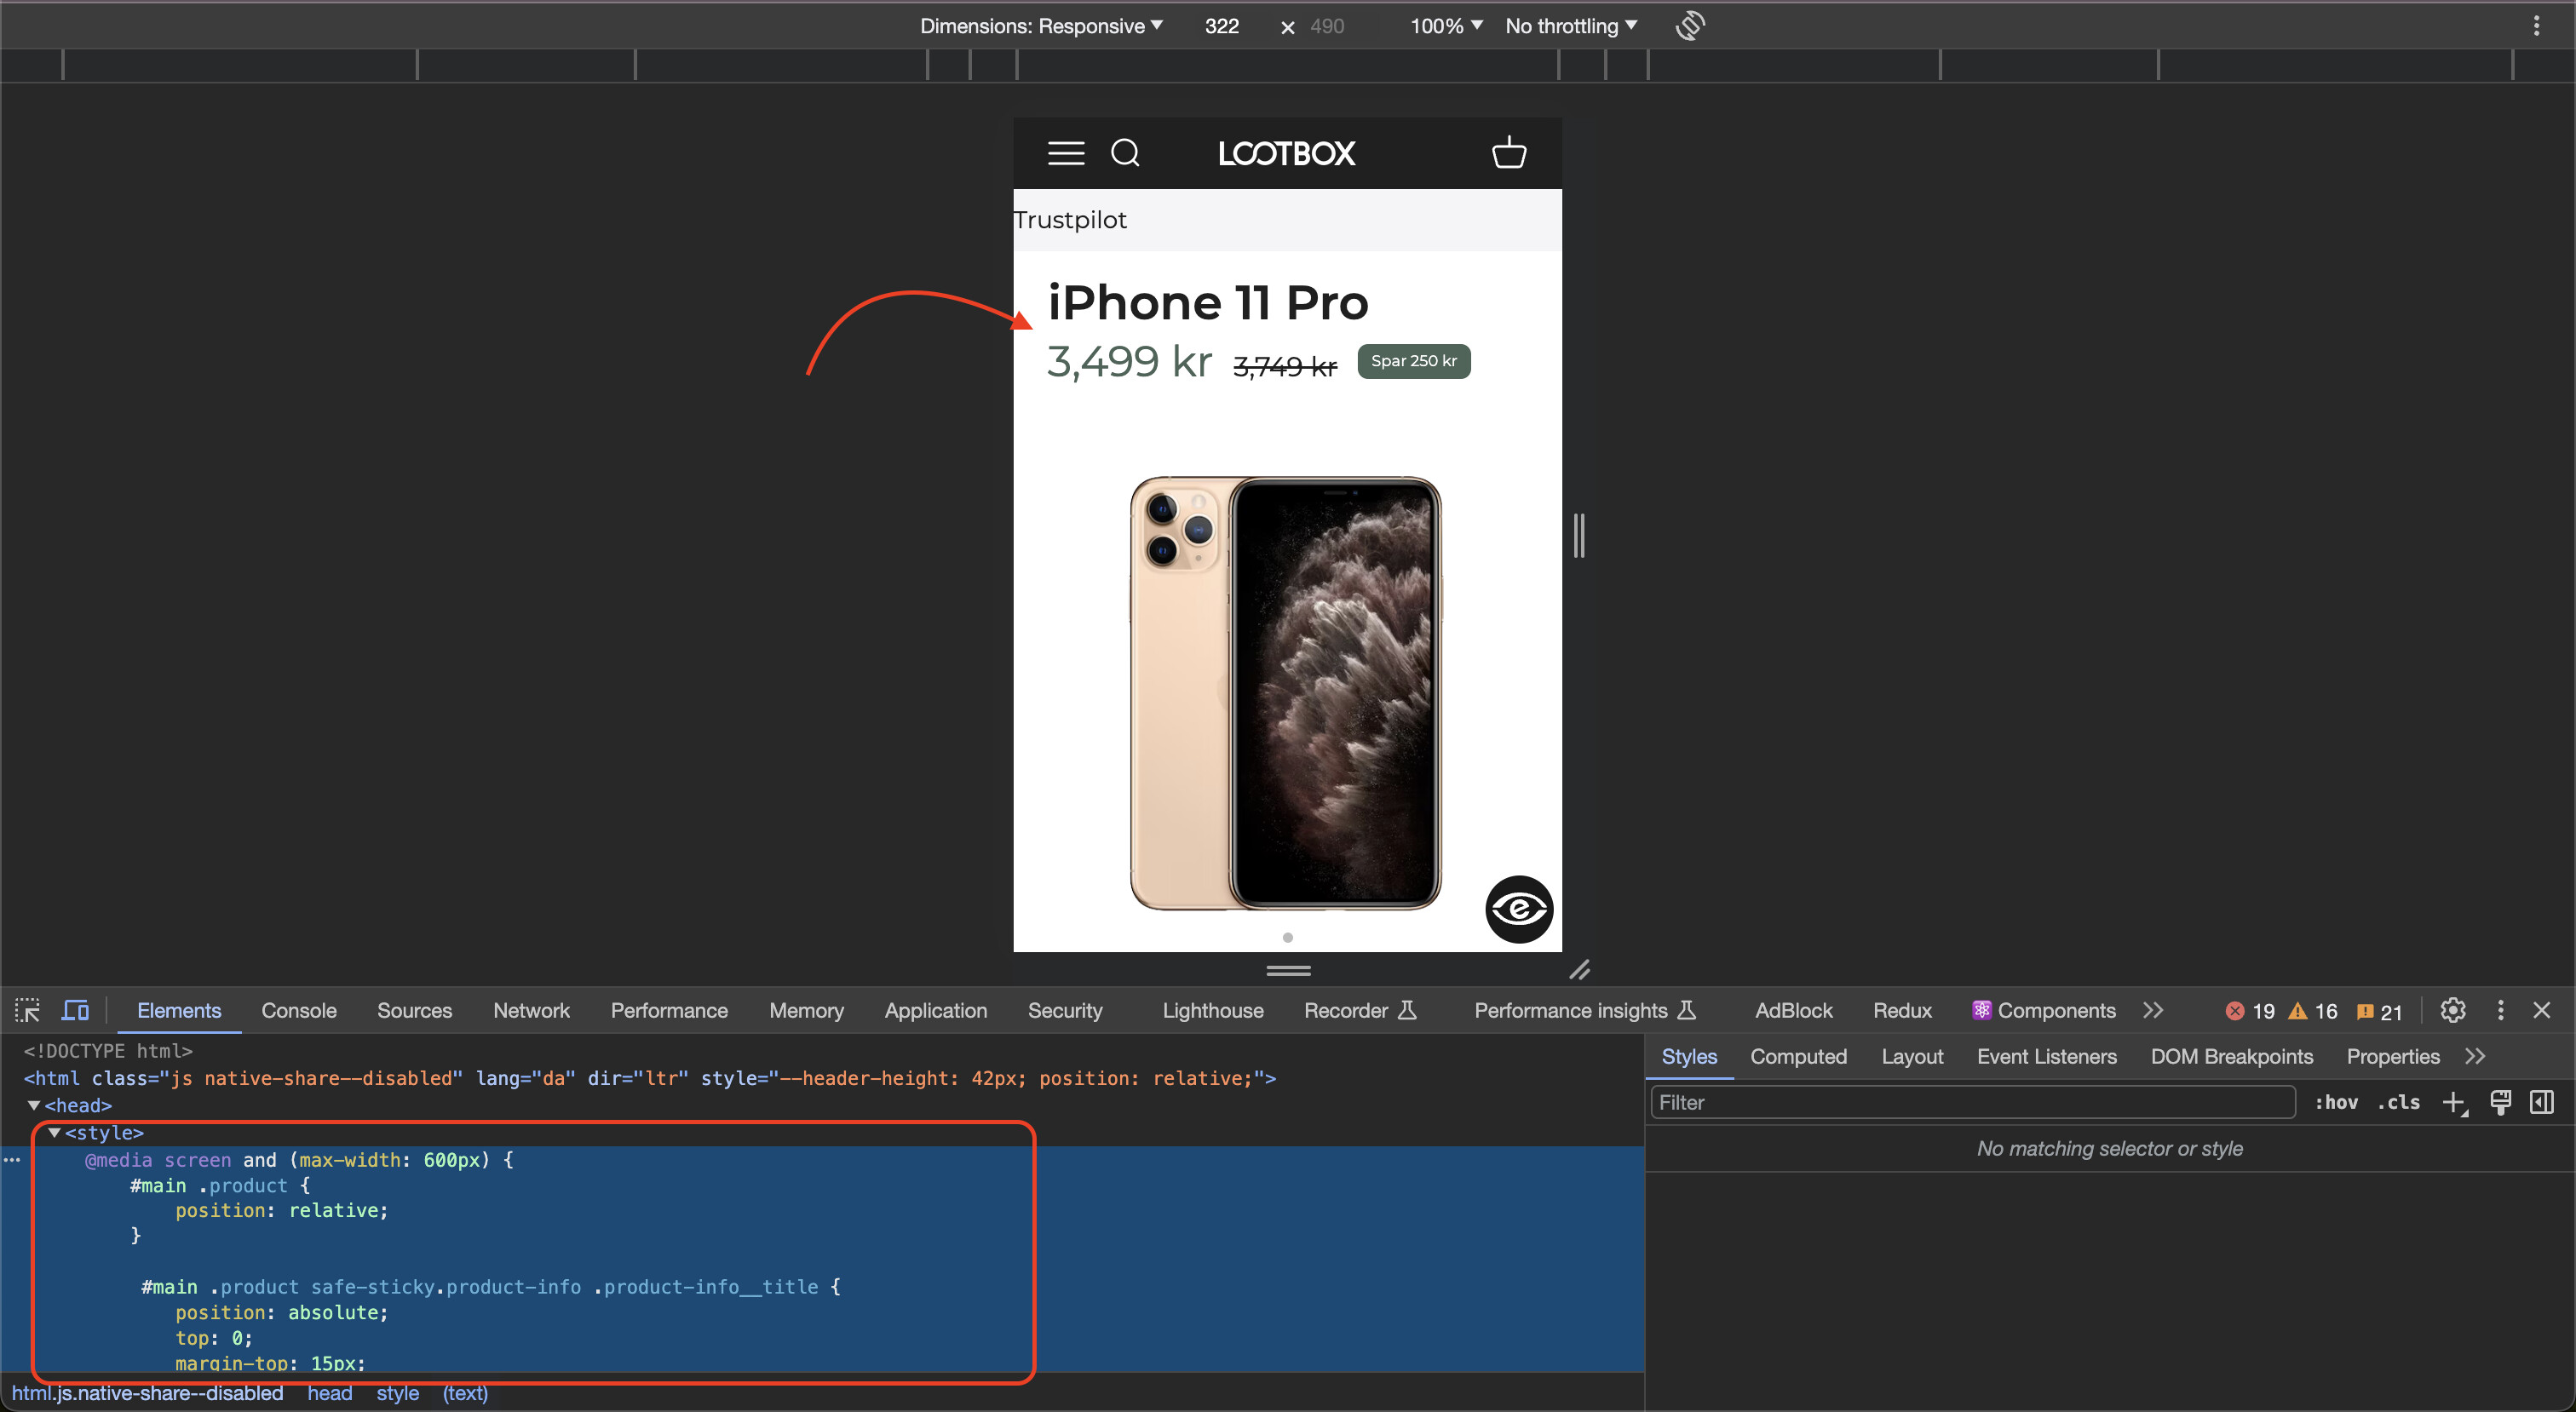The height and width of the screenshot is (1412, 2576).
Task: Open the shopping basket icon
Action: pos(1508,153)
